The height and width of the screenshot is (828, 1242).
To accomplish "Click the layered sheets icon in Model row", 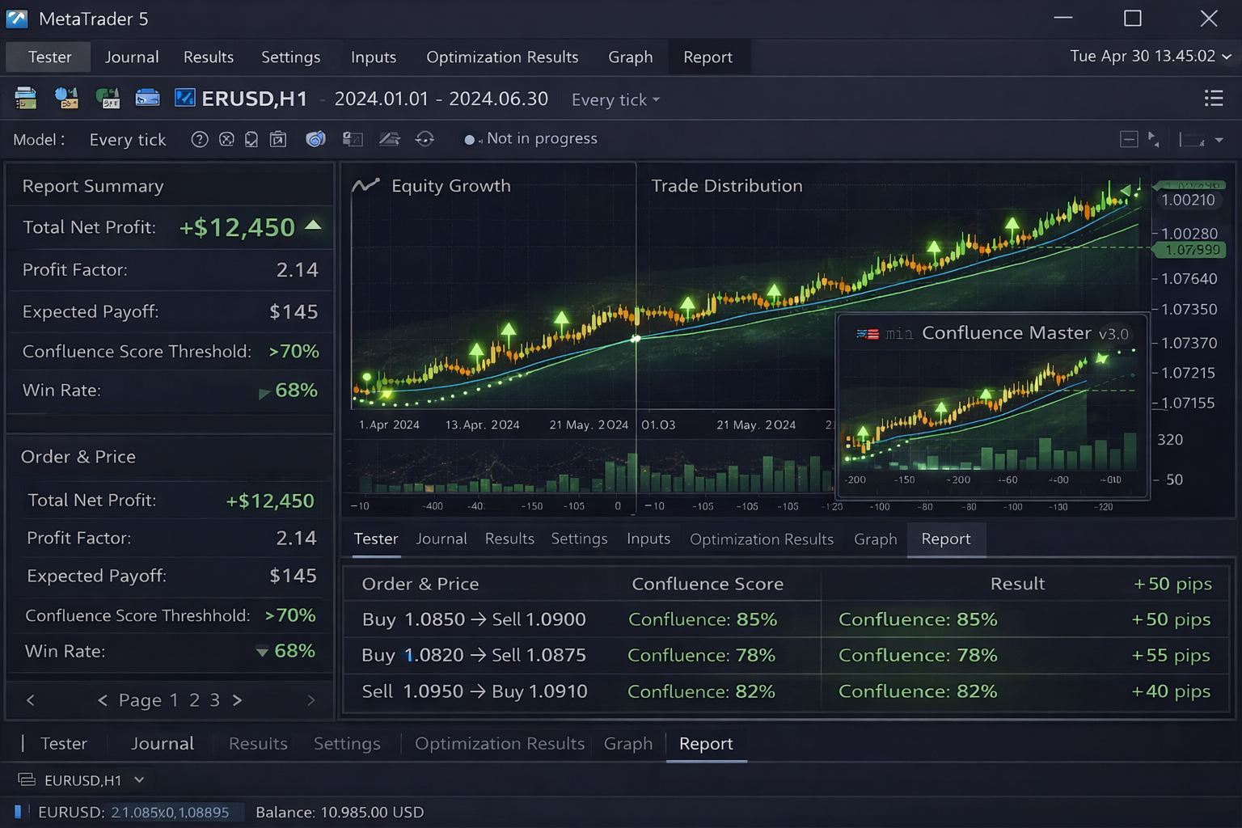I will pyautogui.click(x=390, y=139).
